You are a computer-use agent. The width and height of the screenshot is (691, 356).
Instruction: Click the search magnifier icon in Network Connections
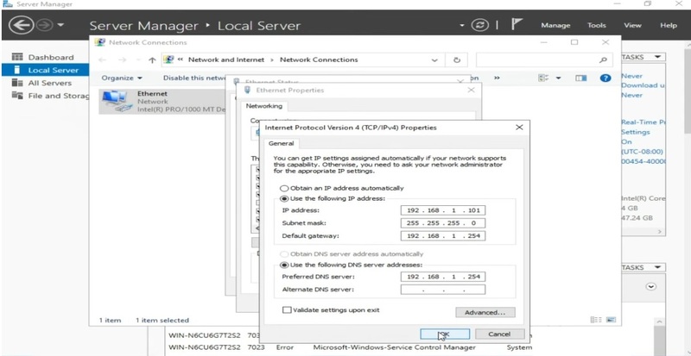pos(603,59)
